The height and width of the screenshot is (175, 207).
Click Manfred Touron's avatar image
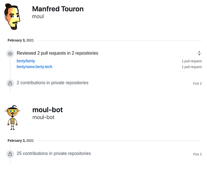[12, 17]
